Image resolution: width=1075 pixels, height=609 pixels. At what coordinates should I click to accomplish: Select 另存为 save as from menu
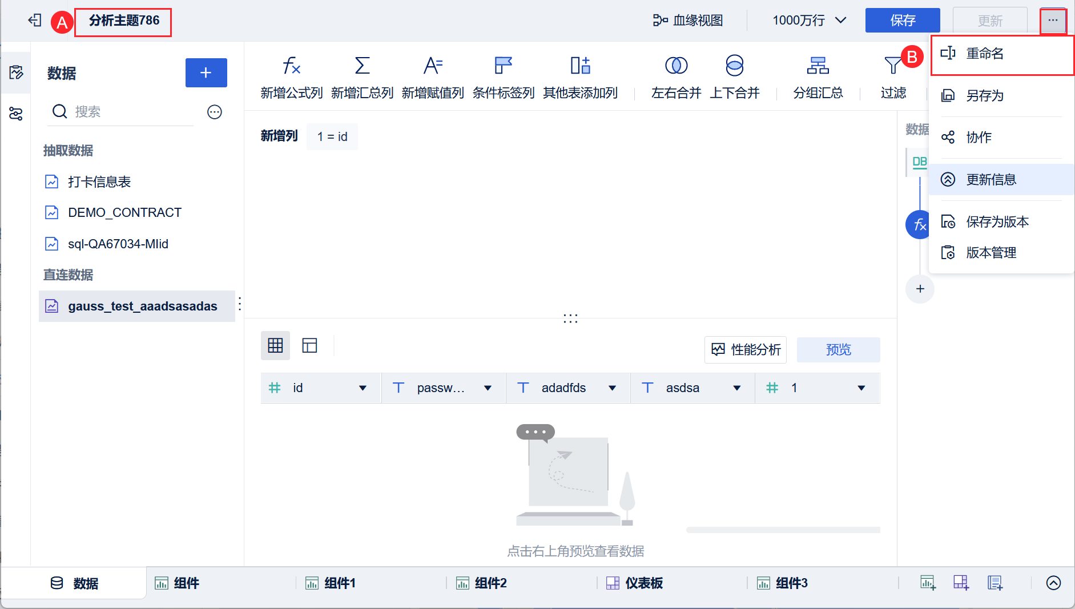click(x=1002, y=95)
